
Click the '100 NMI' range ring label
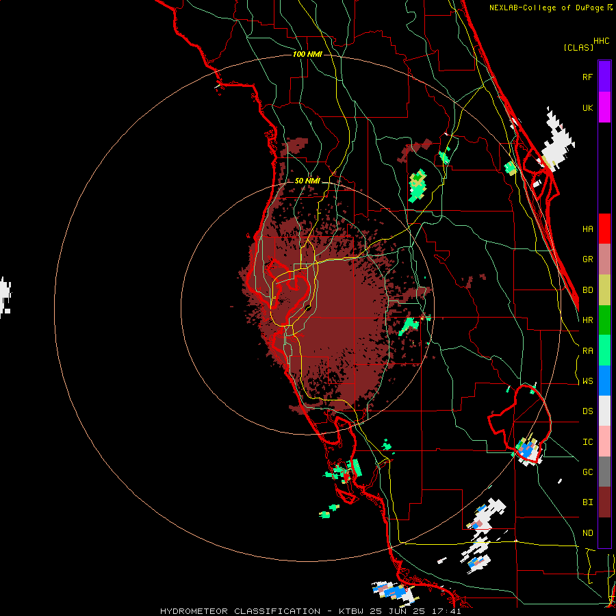[x=307, y=54]
